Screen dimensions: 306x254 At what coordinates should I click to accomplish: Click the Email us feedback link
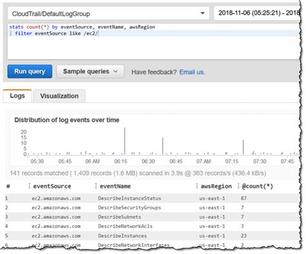pyautogui.click(x=192, y=72)
